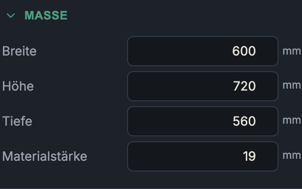The height and width of the screenshot is (189, 302).
Task: Click the mm unit beside Breite
Action: tap(292, 52)
